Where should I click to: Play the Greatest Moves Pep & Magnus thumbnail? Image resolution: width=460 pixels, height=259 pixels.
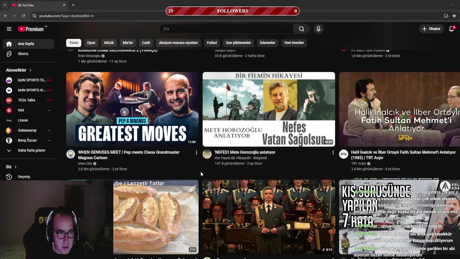click(132, 109)
